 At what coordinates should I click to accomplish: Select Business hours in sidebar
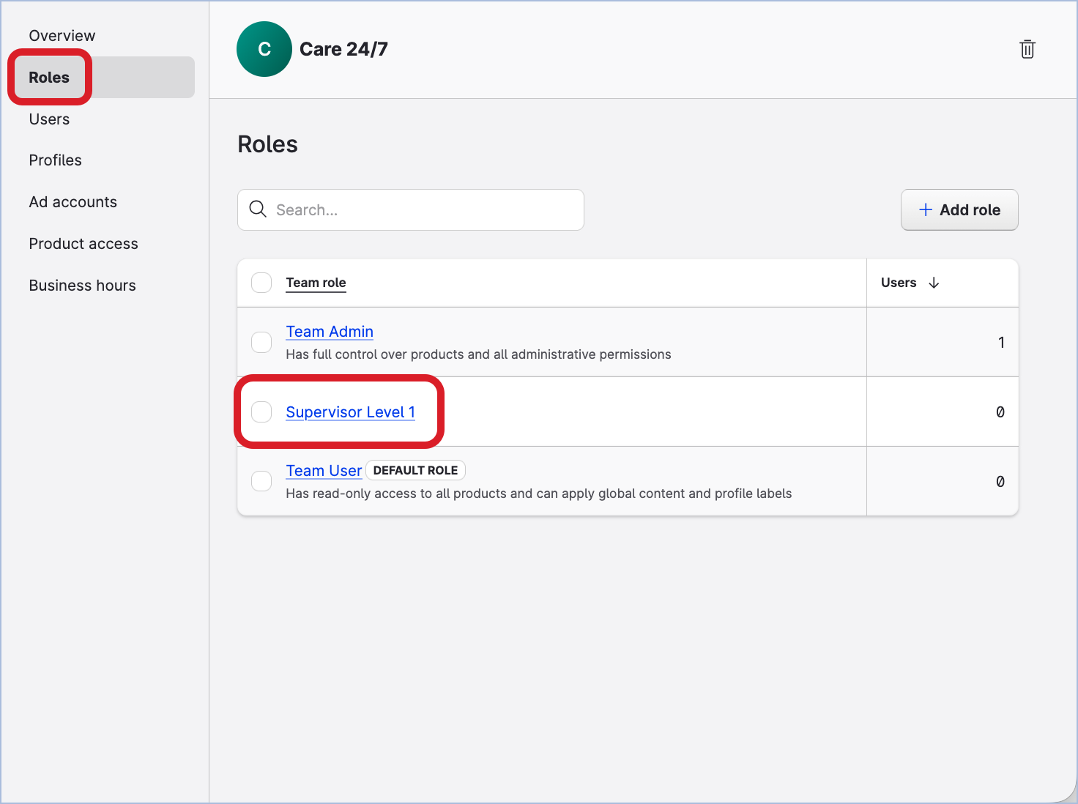tap(82, 286)
